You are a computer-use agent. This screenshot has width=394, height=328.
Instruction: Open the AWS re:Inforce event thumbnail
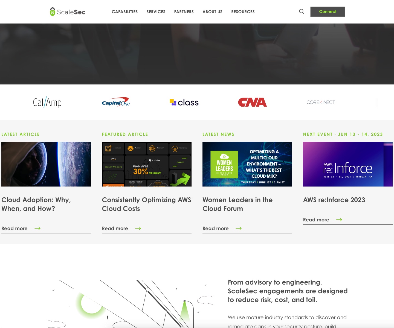click(x=348, y=164)
